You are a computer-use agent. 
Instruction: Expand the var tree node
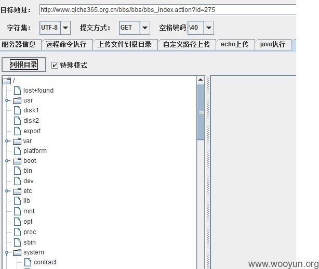tap(7, 141)
